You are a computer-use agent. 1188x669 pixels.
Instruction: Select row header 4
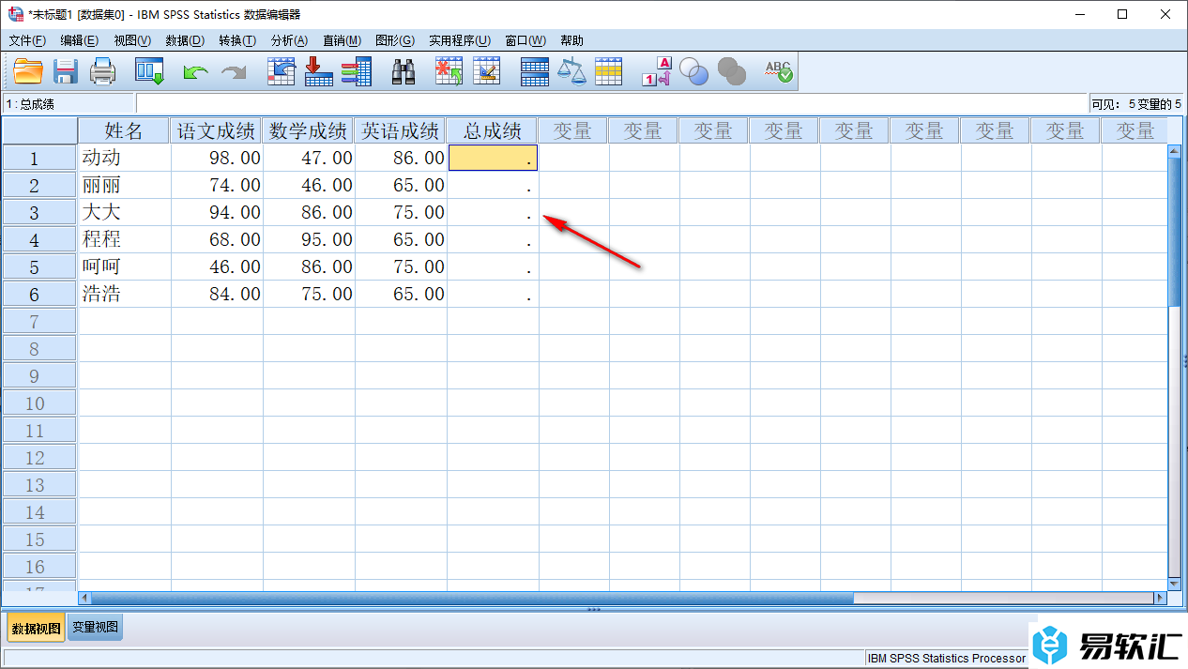pos(39,240)
